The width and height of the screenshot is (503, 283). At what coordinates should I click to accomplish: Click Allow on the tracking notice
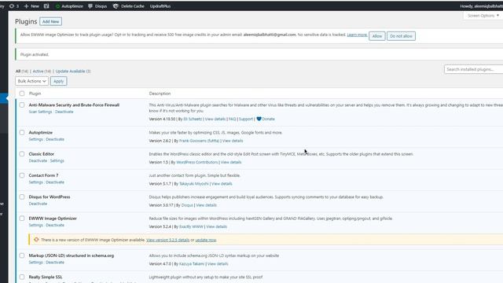click(x=377, y=36)
